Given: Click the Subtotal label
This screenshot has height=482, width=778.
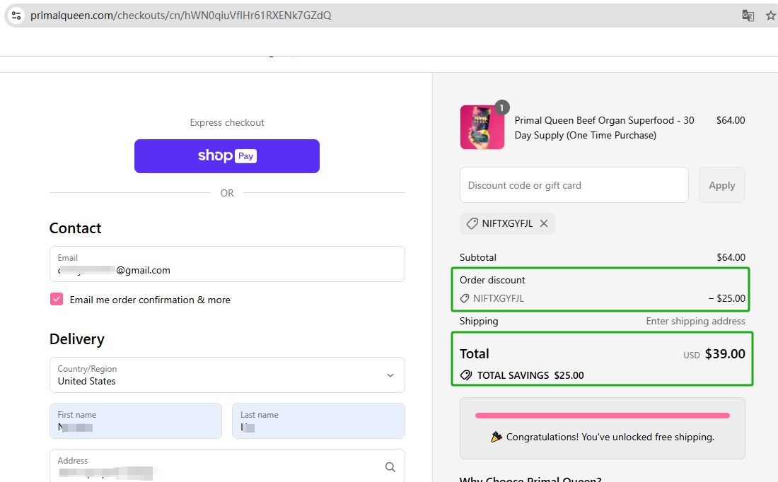Looking at the screenshot, I should coord(478,257).
